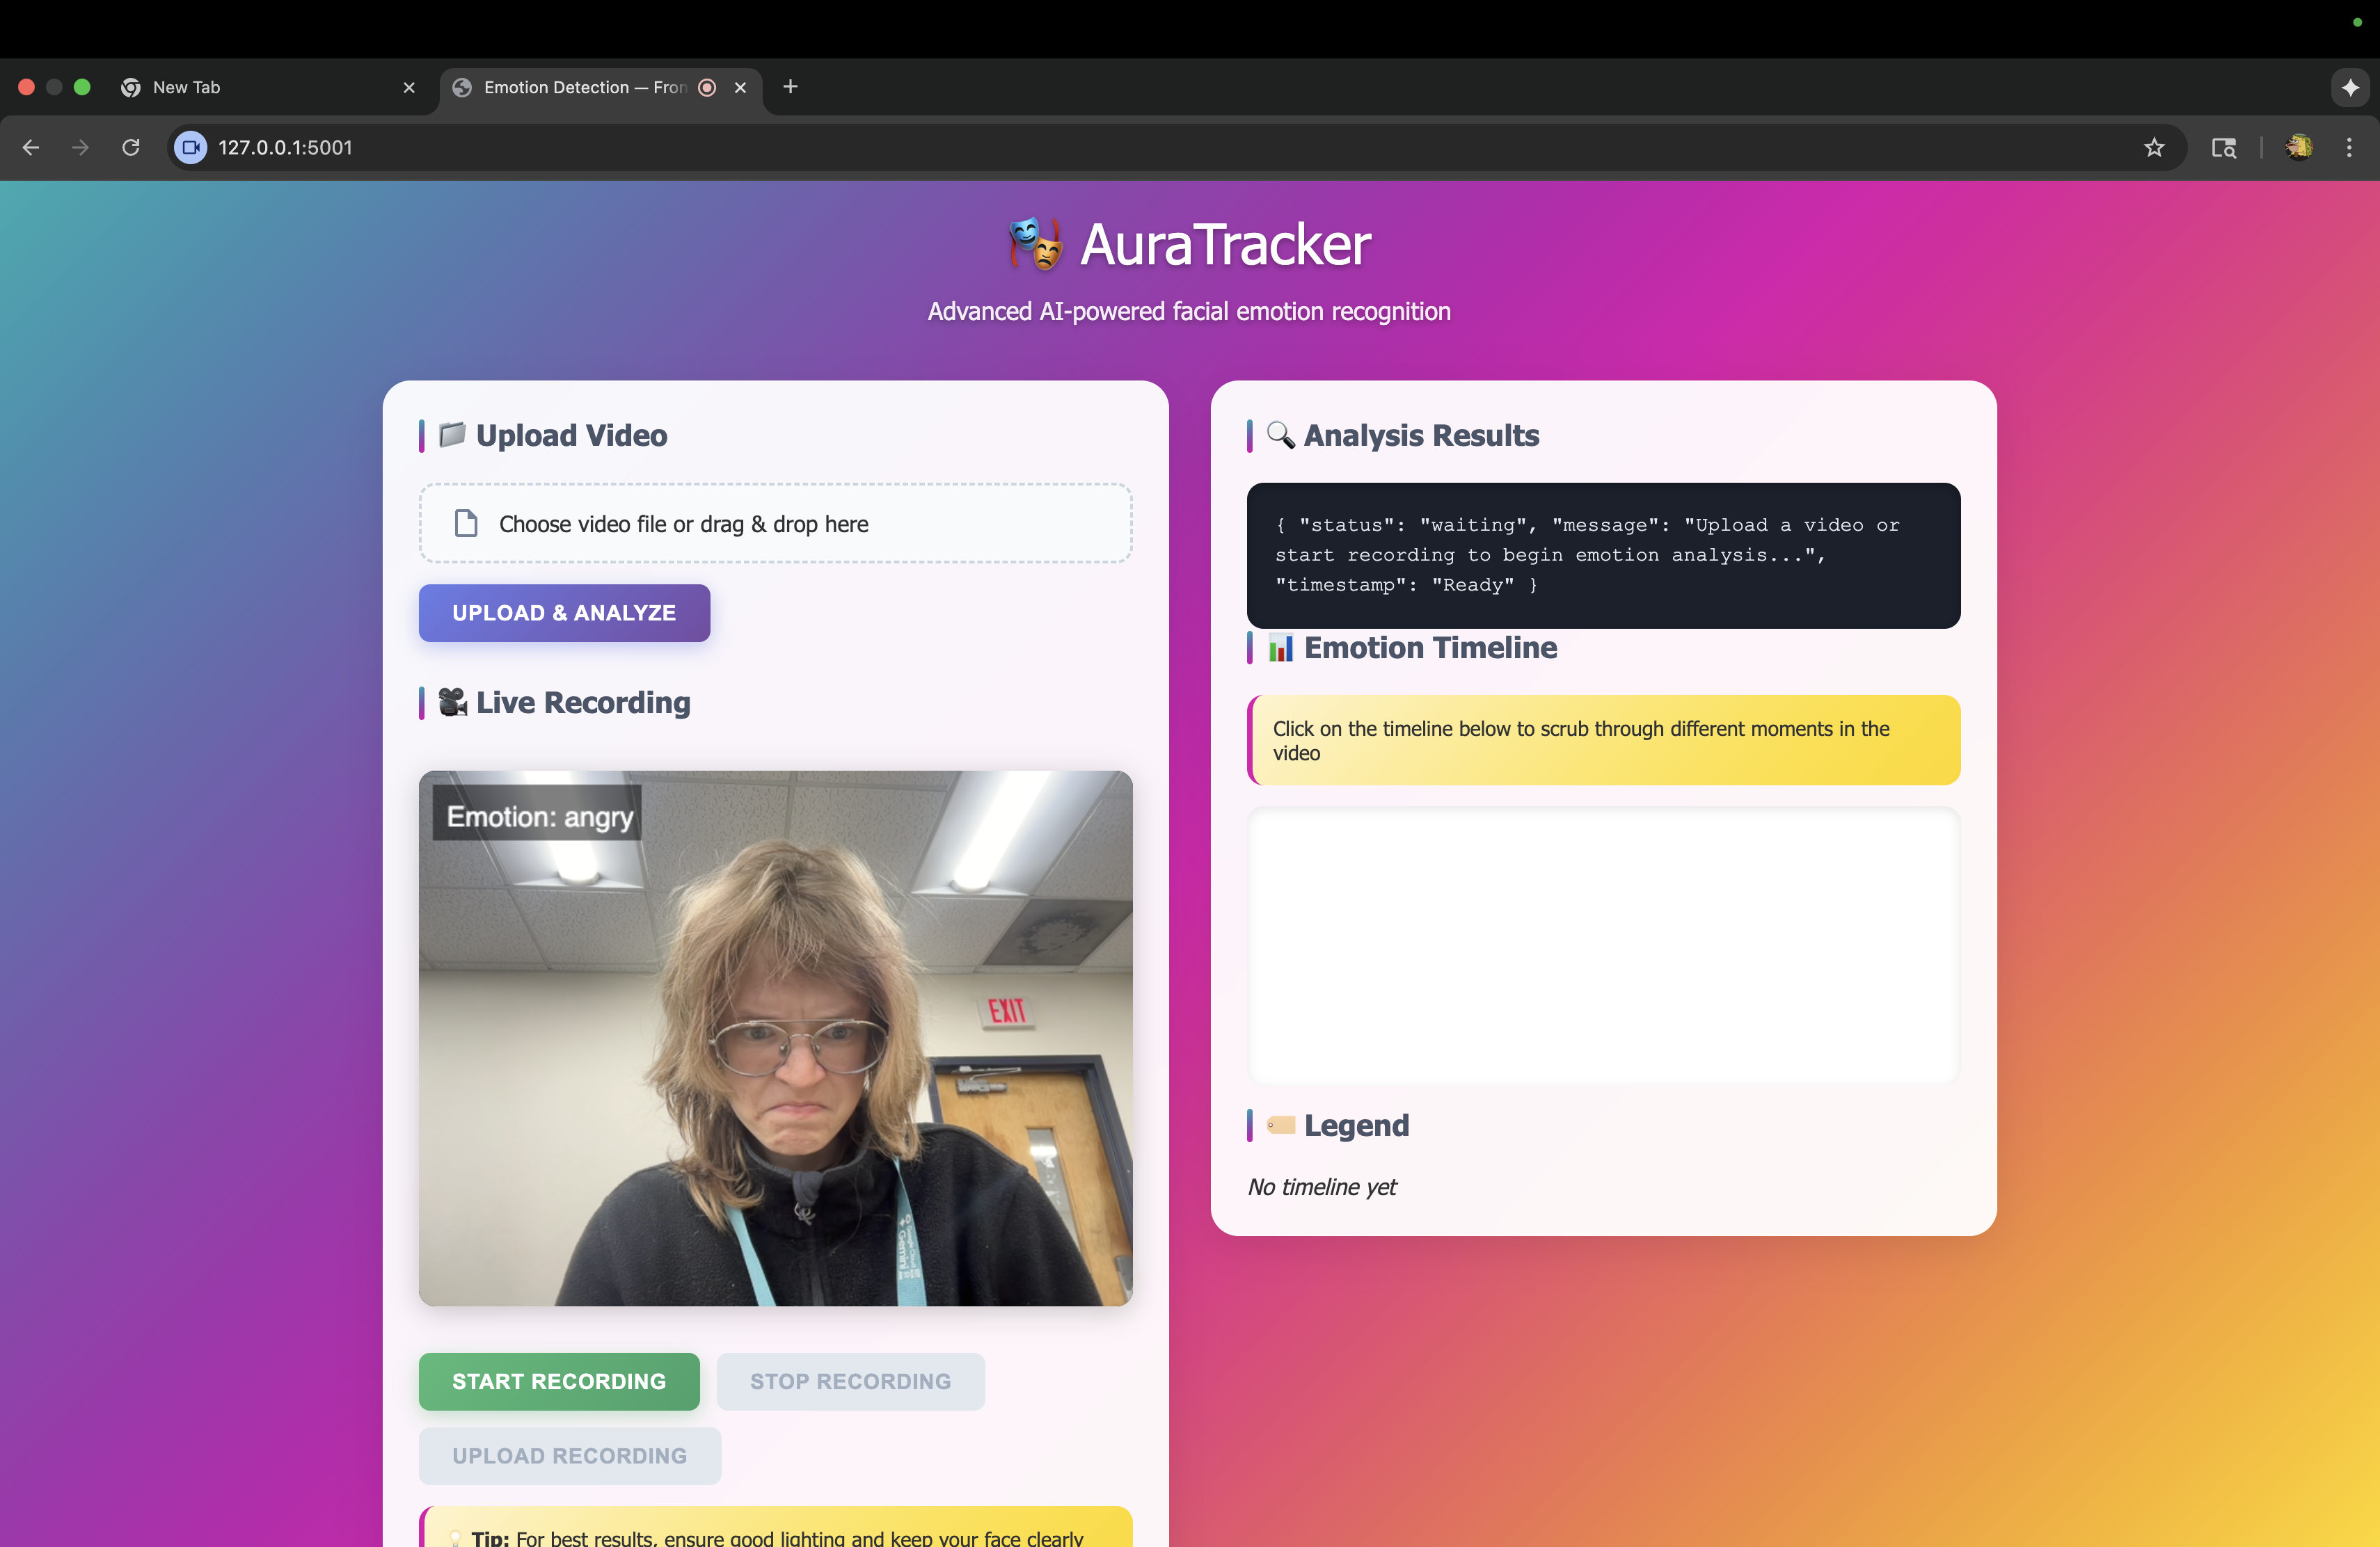Open the user profile avatar
The height and width of the screenshot is (1547, 2380).
2299,148
